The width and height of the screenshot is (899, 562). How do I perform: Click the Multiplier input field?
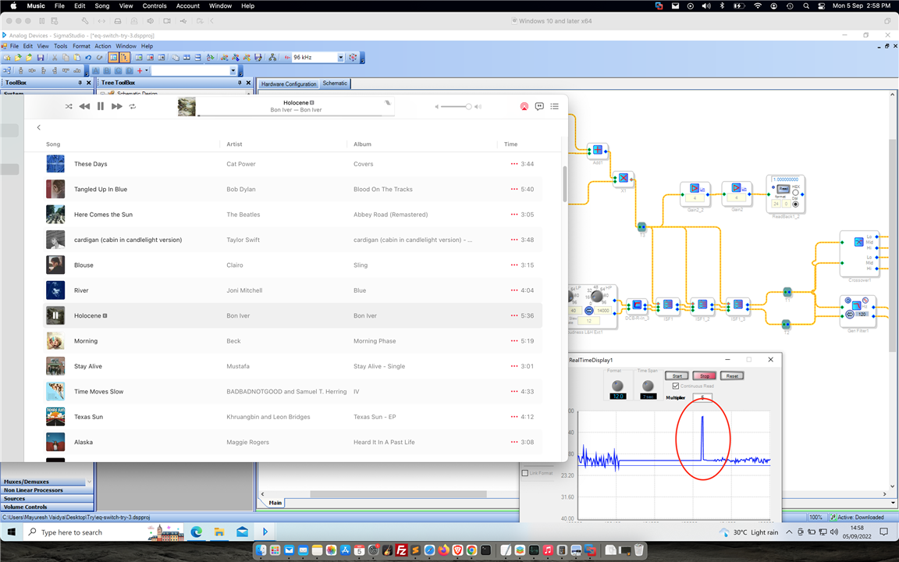point(702,397)
